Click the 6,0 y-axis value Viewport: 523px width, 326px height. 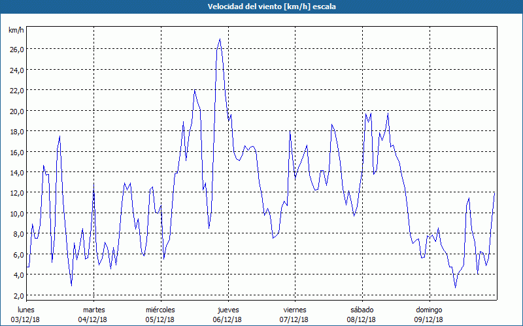click(18, 254)
